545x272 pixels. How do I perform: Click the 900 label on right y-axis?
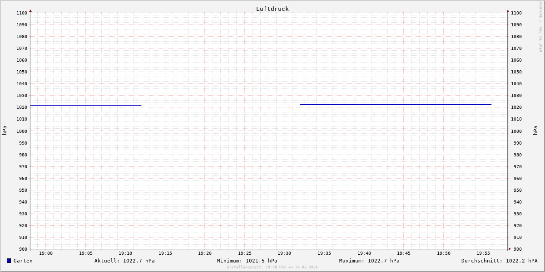pyautogui.click(x=516, y=249)
